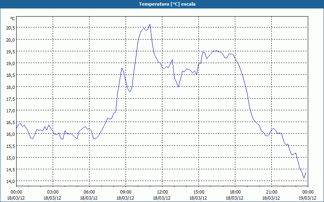Click the 09:00 time axis label

126,192
